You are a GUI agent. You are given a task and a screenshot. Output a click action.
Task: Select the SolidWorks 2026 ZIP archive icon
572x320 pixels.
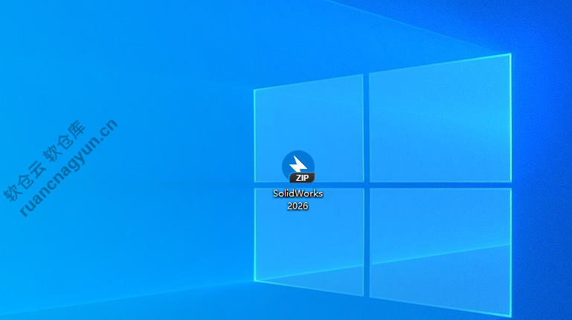298,167
